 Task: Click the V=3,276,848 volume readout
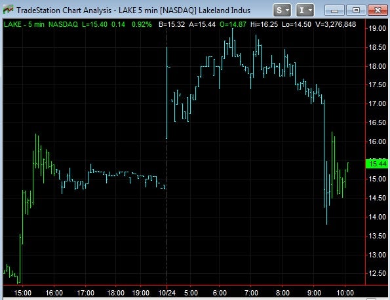(336, 24)
